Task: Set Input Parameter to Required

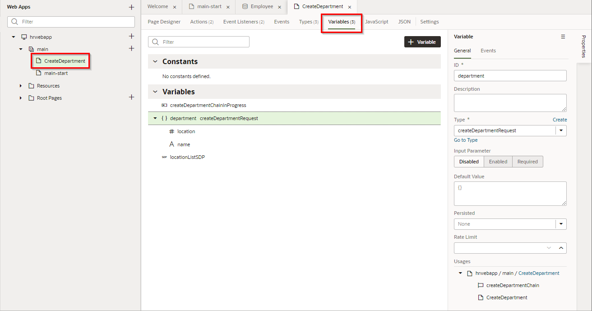Action: point(527,162)
